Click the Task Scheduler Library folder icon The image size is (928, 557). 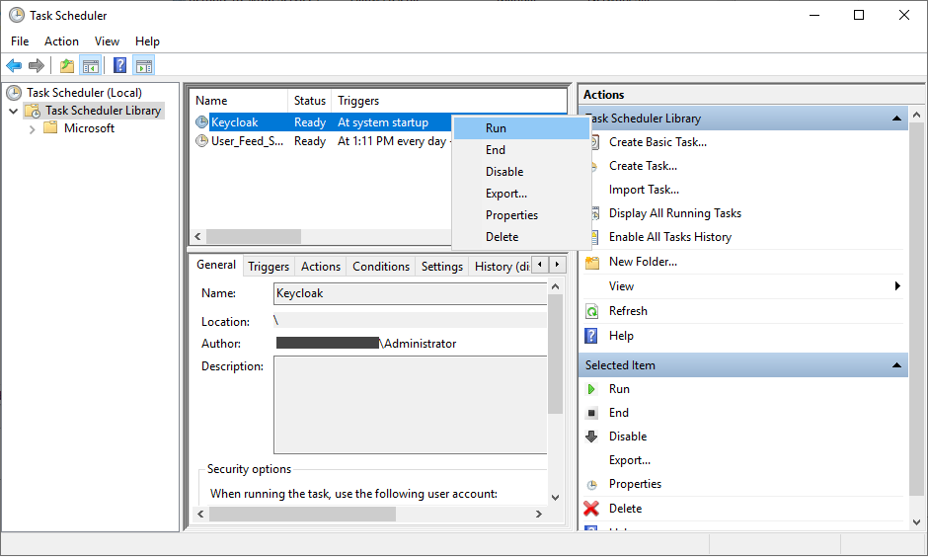pos(33,111)
